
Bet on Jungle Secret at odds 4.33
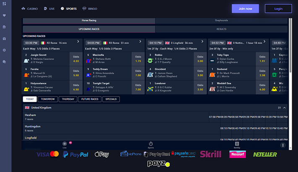[76, 59]
